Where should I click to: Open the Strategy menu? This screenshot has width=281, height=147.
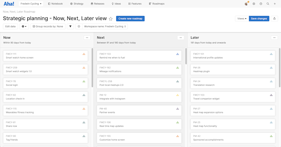[77, 4]
